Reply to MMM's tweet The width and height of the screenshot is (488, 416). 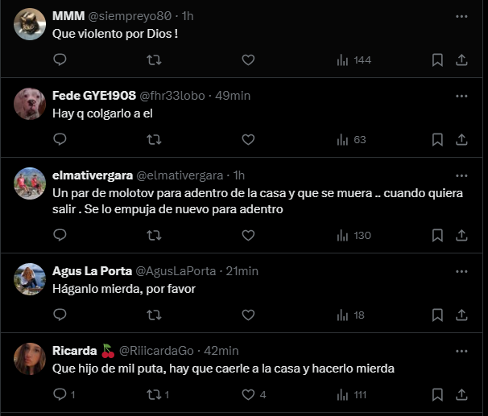point(60,60)
